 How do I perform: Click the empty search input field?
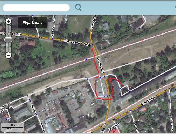36,8
